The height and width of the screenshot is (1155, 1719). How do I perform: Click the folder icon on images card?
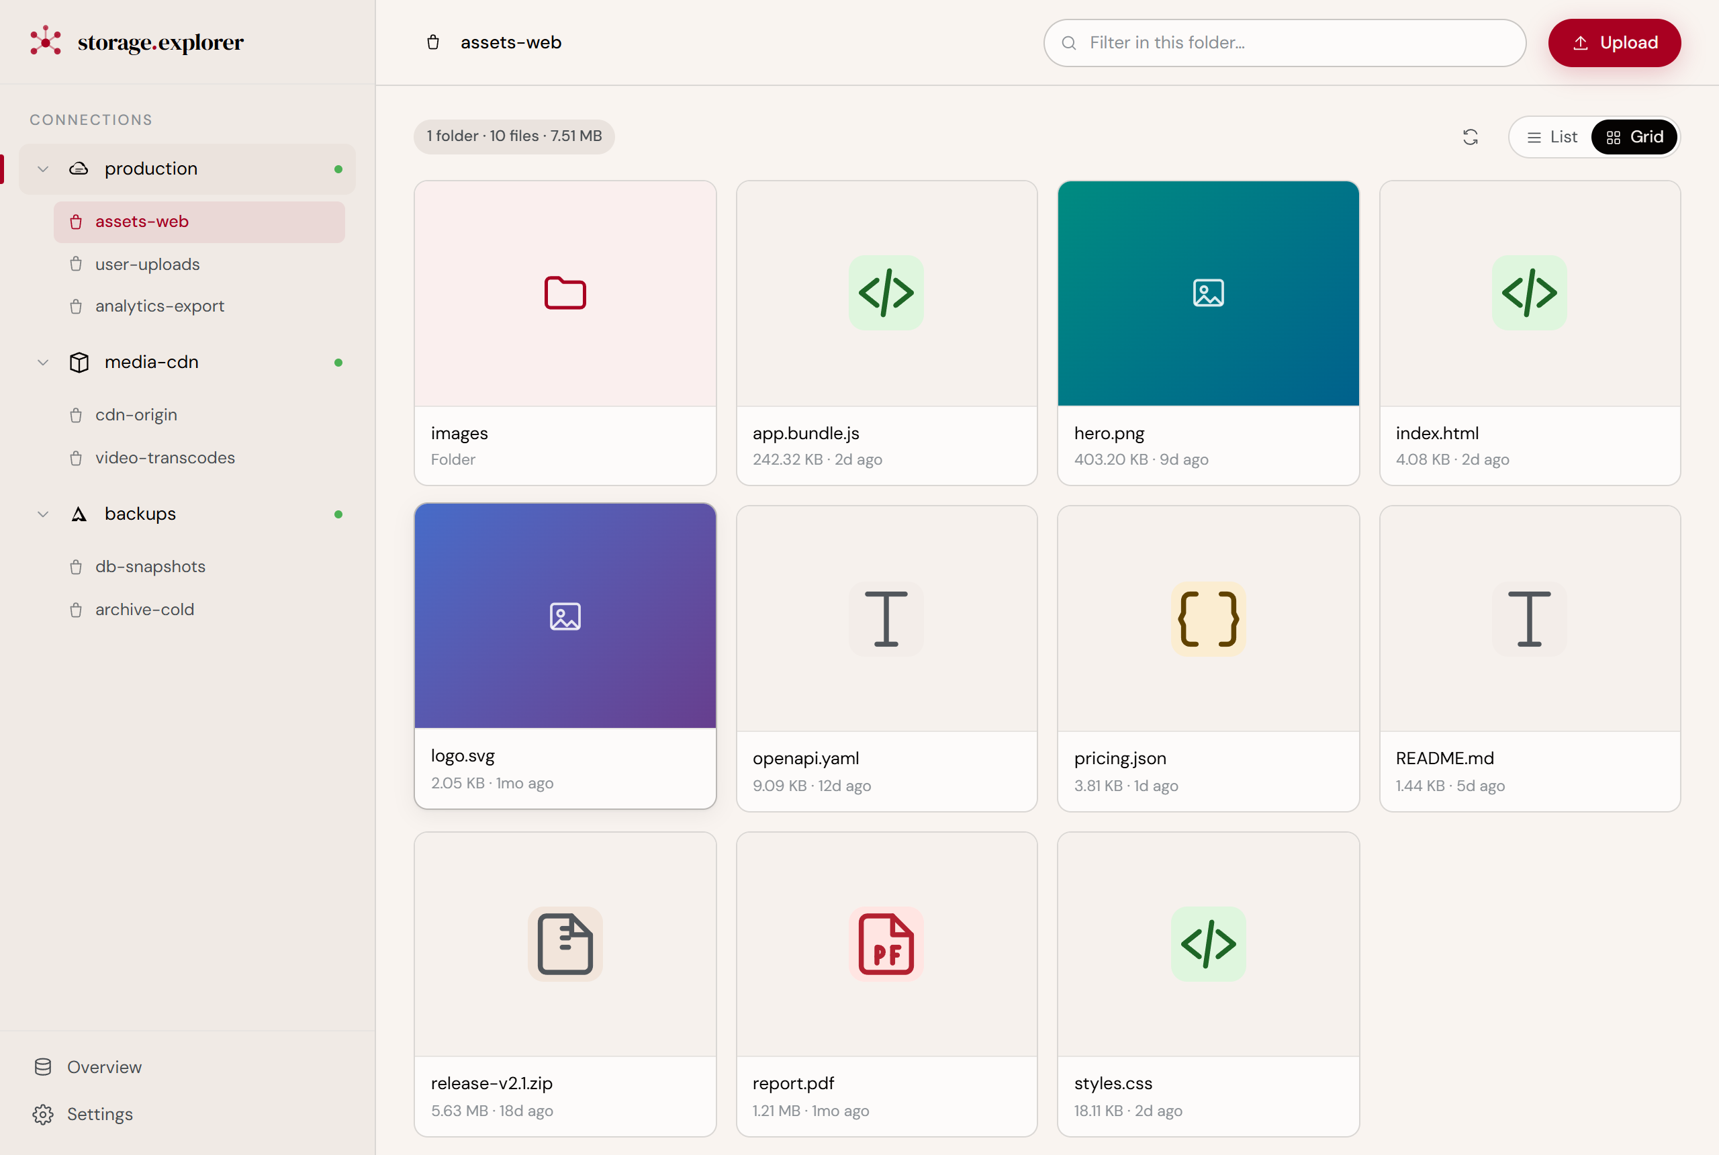point(565,292)
